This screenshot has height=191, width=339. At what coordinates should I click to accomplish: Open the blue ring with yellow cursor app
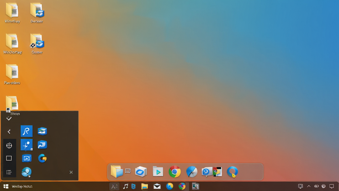point(232,172)
